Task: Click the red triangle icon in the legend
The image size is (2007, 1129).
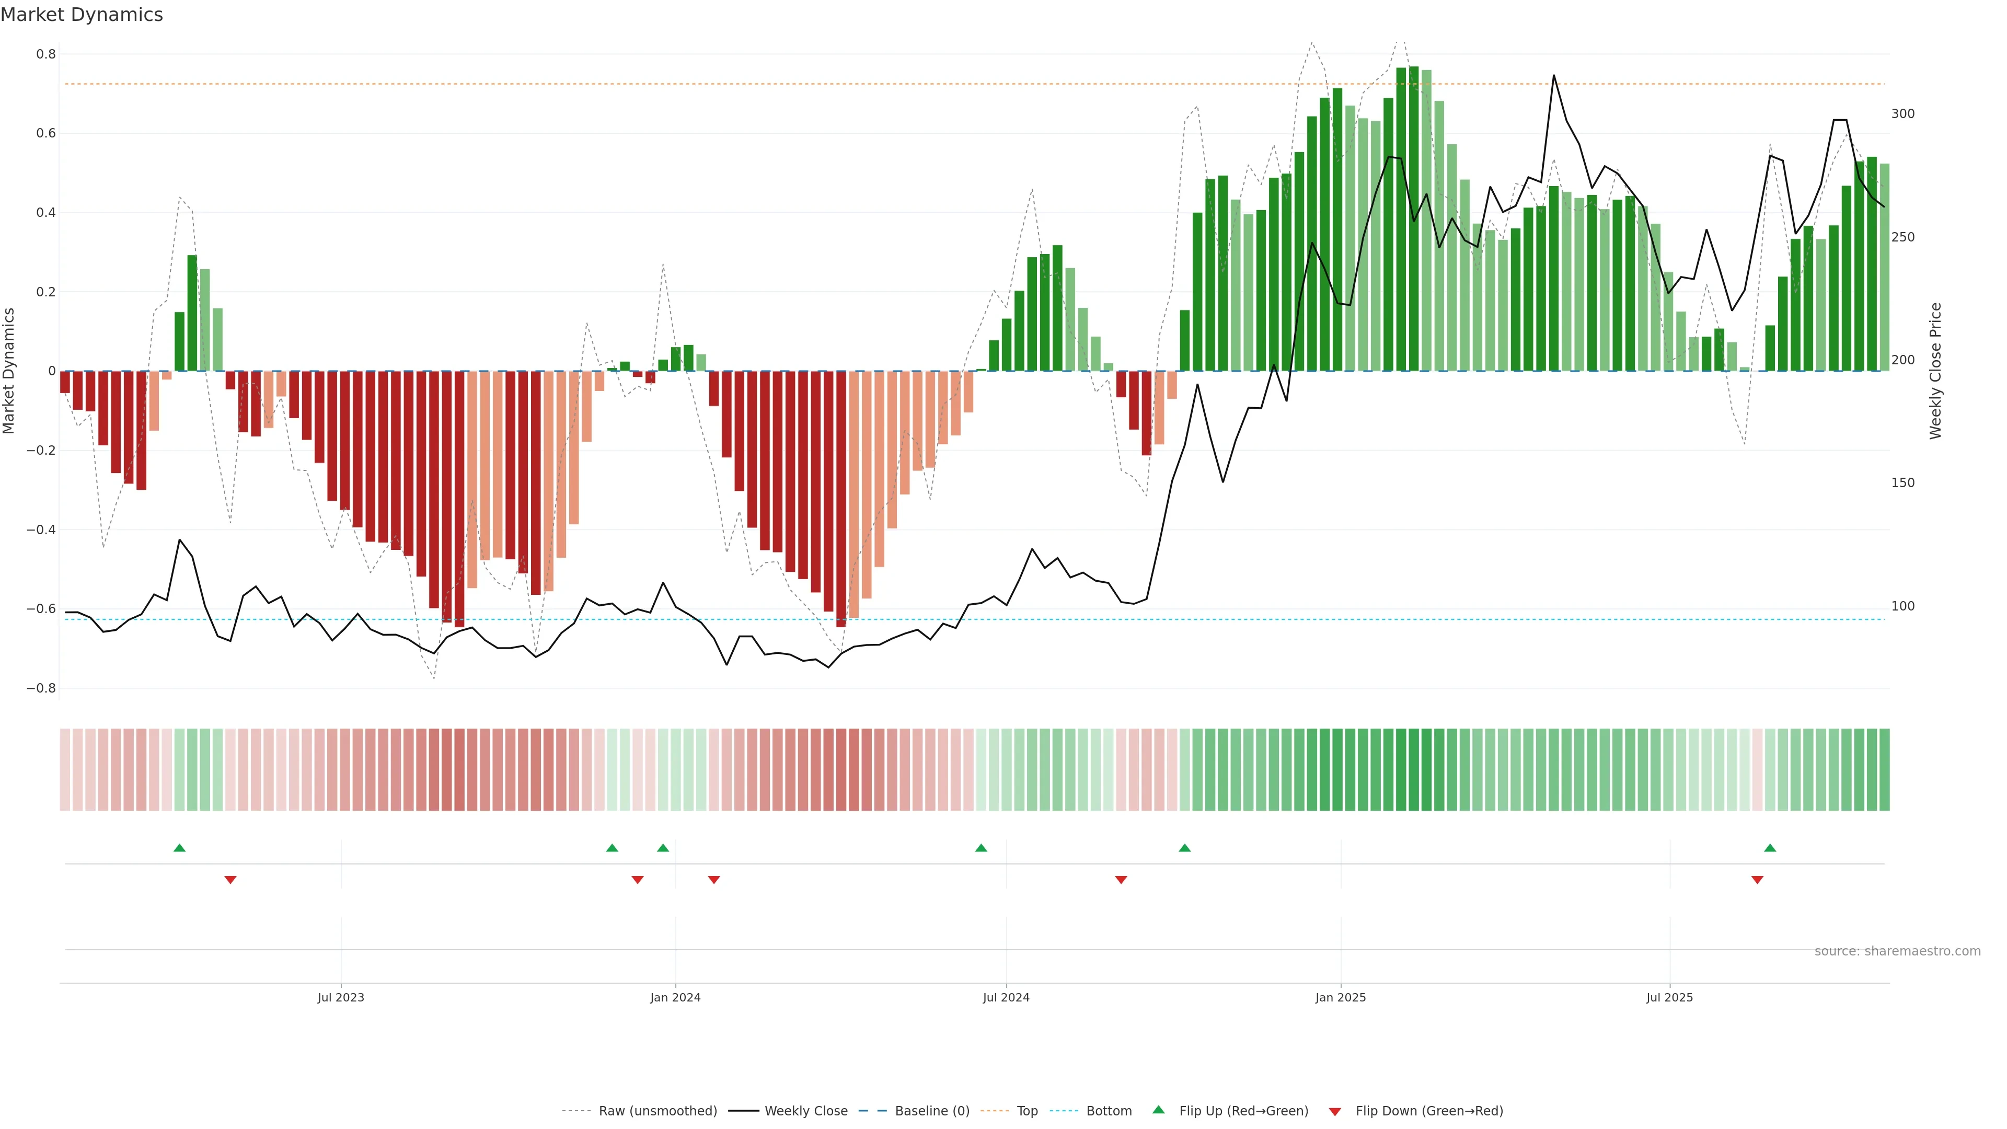Action: [x=1335, y=1112]
